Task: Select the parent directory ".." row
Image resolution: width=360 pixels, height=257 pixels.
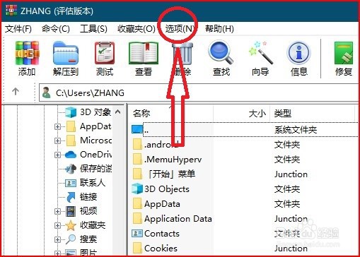Action: click(244, 129)
